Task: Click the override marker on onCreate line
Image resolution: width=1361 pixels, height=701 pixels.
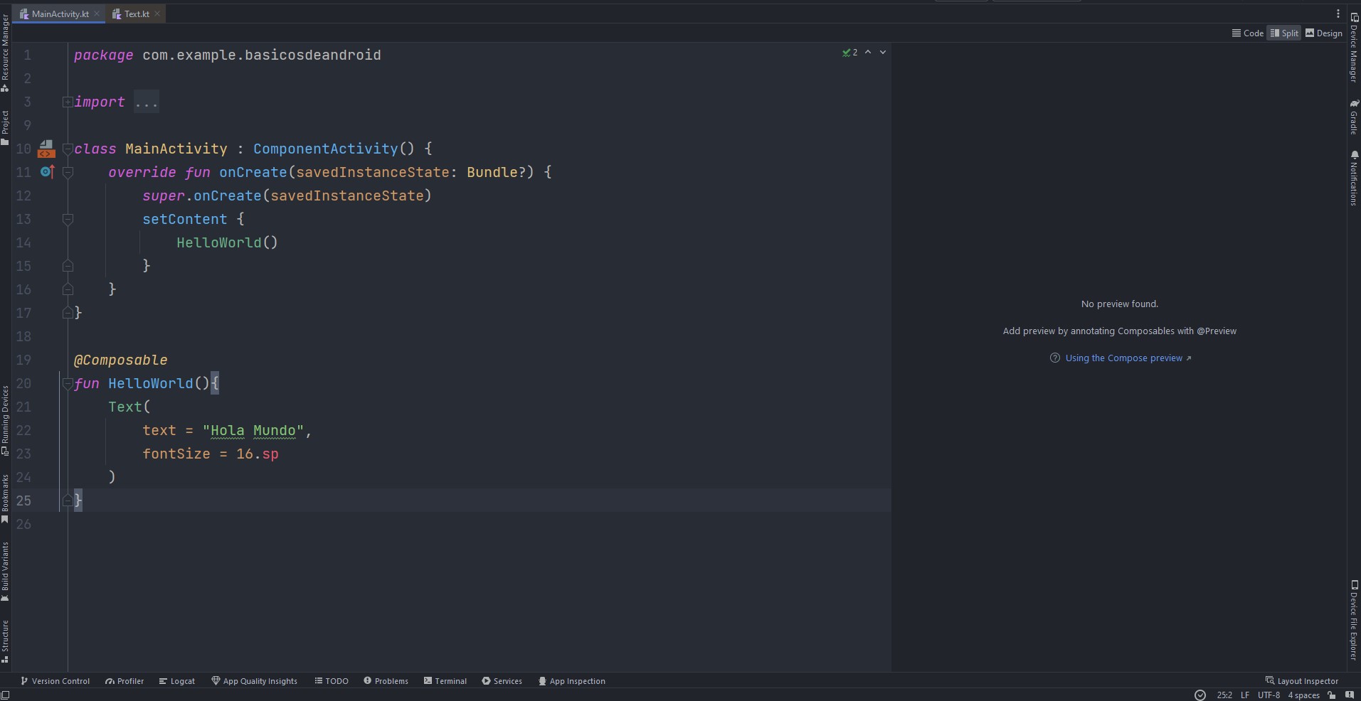Action: coord(47,171)
